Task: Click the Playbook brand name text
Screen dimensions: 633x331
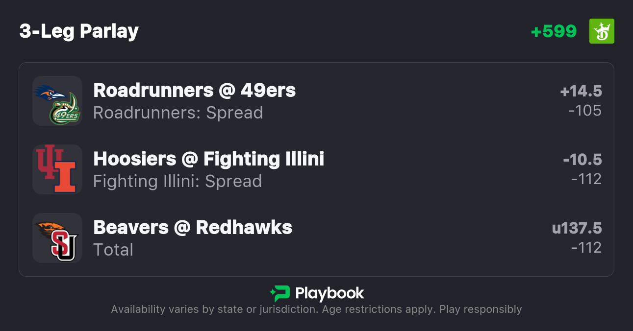Action: 329,293
